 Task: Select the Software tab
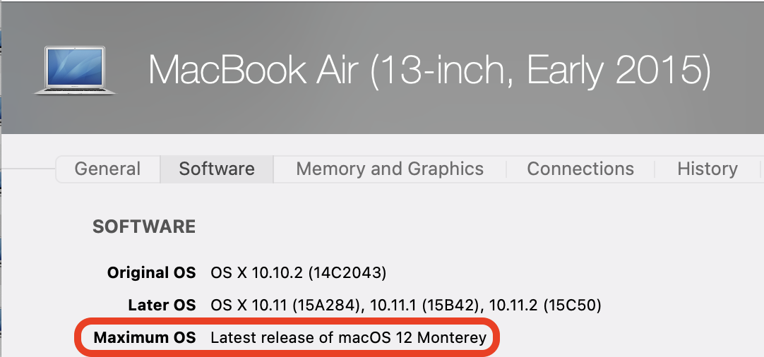coord(217,169)
